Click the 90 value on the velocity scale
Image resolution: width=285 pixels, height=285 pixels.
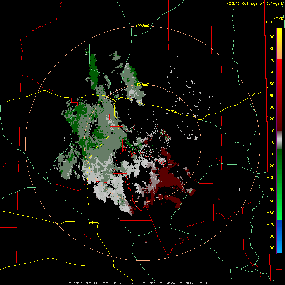point(272,37)
